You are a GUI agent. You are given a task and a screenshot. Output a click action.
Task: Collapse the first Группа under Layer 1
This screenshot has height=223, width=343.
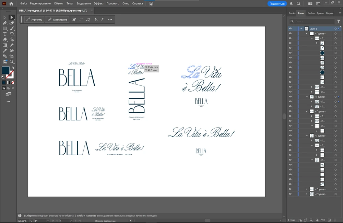tap(306, 34)
